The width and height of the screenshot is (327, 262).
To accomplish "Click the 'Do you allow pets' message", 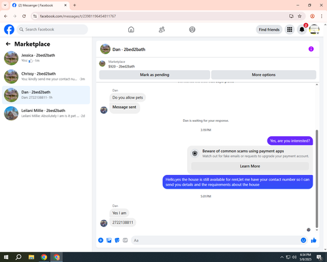I will pos(128,98).
